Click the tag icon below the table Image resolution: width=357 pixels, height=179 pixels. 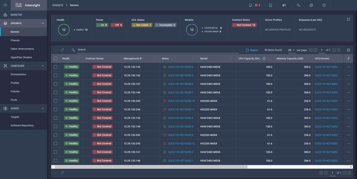tap(62, 173)
